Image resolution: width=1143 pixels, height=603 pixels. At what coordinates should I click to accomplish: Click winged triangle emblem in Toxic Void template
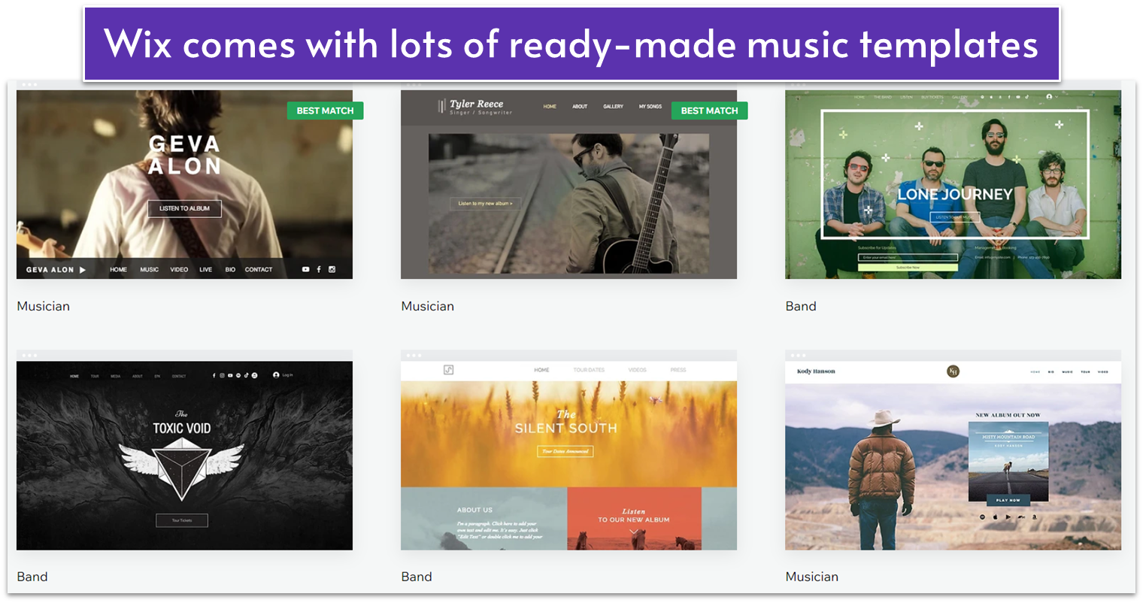pyautogui.click(x=181, y=470)
